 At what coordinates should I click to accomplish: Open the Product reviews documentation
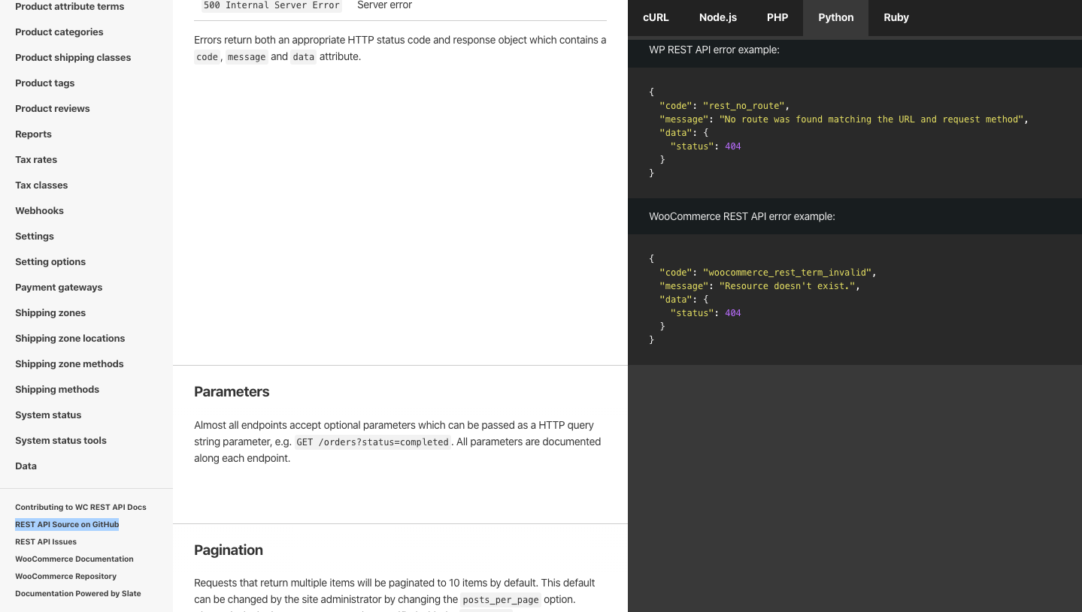[52, 108]
